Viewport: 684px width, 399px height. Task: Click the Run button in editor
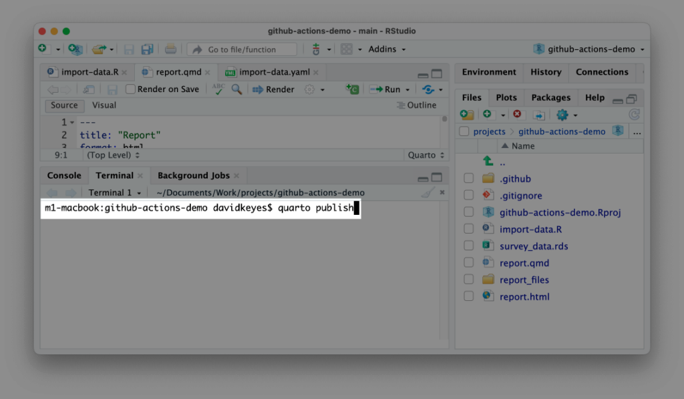pos(385,89)
